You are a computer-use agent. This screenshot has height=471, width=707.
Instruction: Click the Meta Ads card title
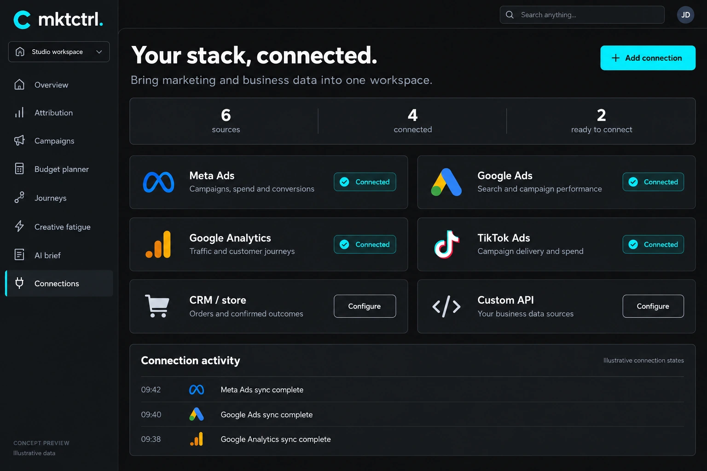212,176
